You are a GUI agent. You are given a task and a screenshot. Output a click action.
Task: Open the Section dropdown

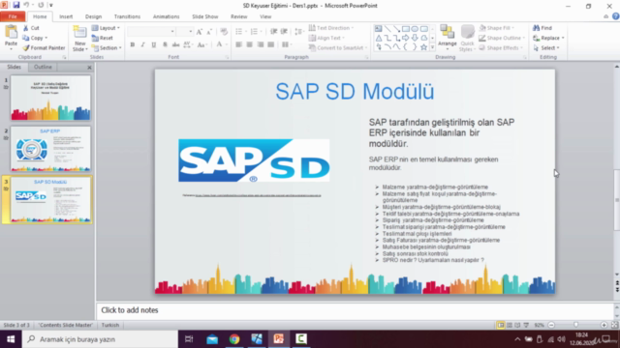[107, 47]
